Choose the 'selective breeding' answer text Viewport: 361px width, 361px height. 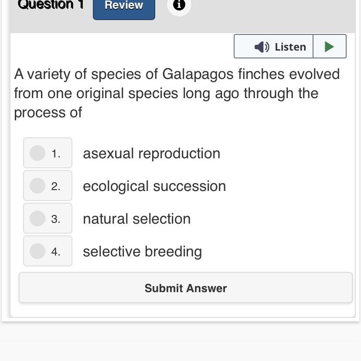pyautogui.click(x=142, y=252)
